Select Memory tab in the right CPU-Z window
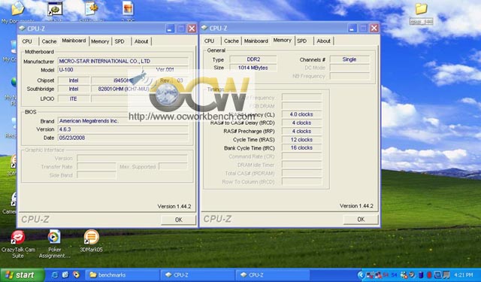 click(283, 40)
